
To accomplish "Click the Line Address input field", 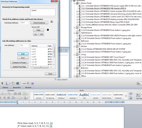I will point(24,46).
